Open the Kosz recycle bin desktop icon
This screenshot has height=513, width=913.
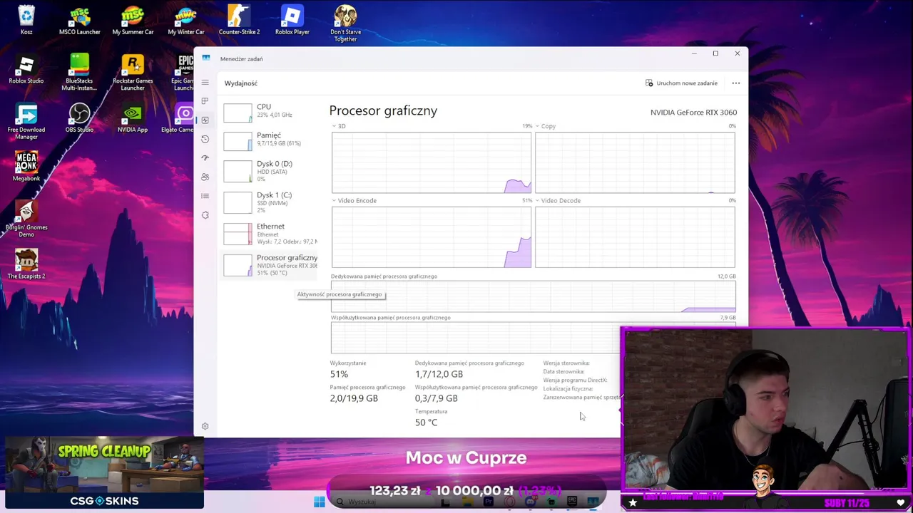[x=26, y=20]
